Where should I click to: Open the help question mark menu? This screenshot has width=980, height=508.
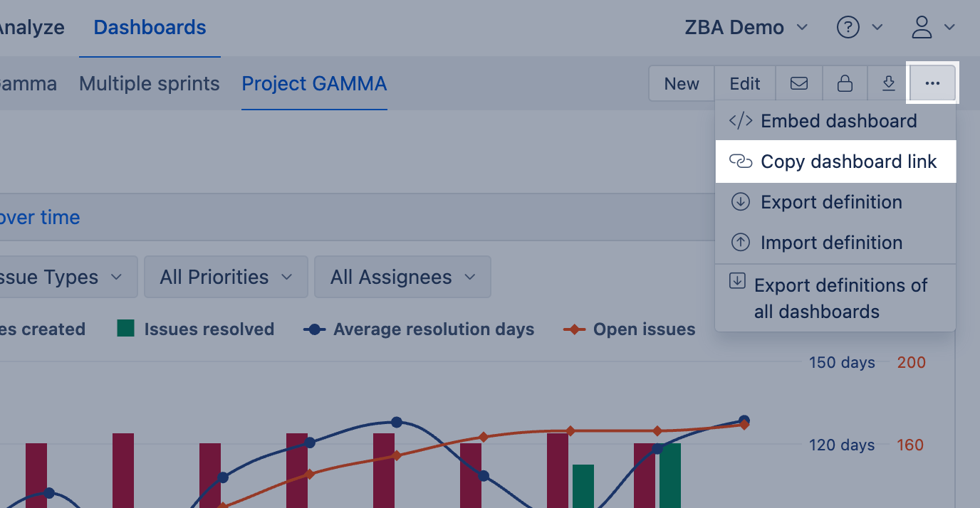(858, 28)
